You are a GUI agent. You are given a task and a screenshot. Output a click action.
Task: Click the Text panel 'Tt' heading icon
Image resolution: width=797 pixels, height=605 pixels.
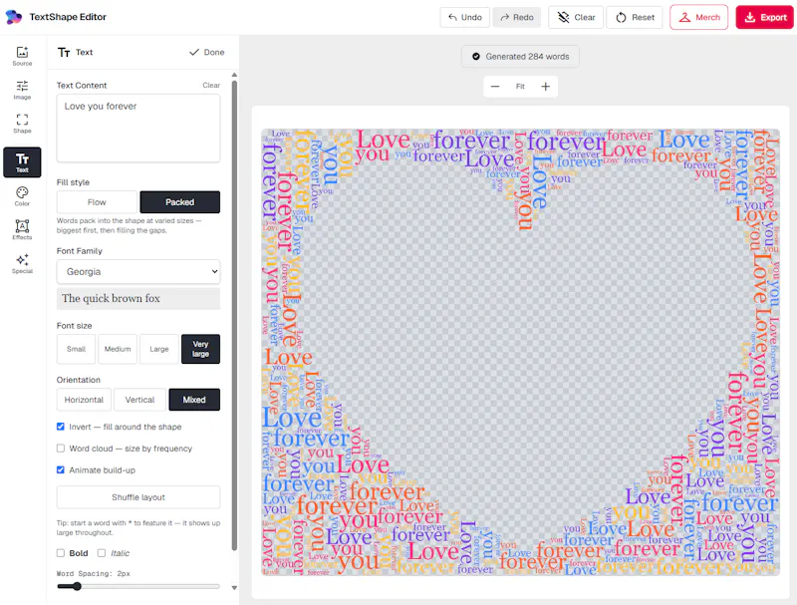click(x=64, y=53)
